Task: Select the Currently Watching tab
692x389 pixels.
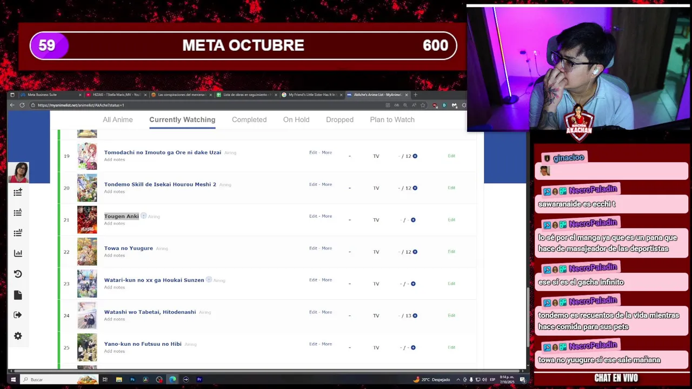Action: tap(182, 119)
